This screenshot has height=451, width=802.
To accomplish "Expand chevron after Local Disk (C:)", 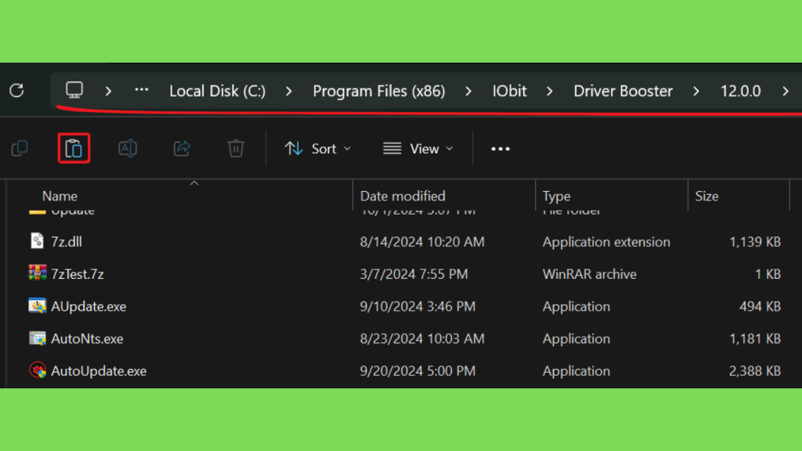I will click(x=289, y=91).
